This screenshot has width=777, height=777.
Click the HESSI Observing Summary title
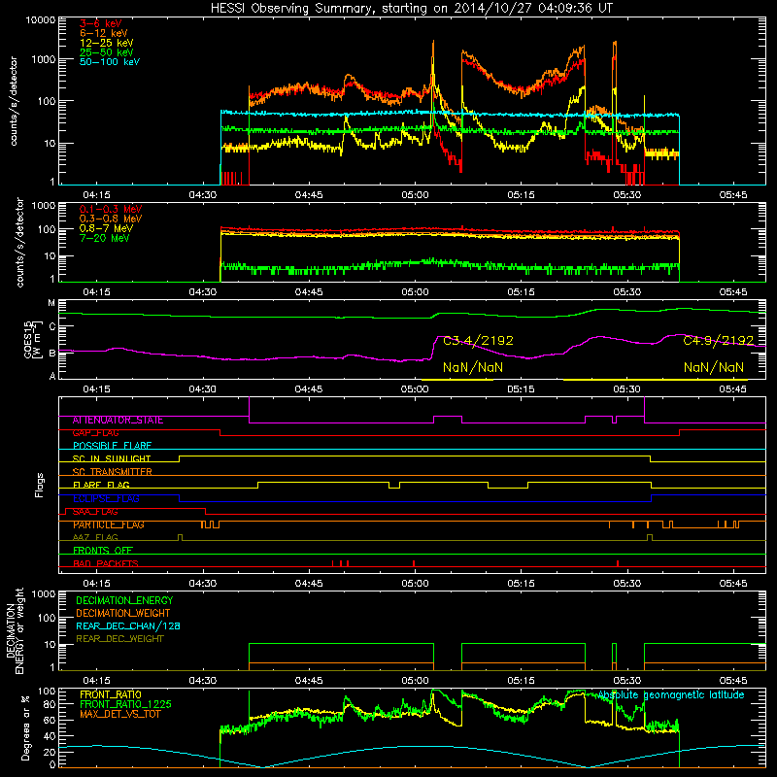tap(412, 8)
